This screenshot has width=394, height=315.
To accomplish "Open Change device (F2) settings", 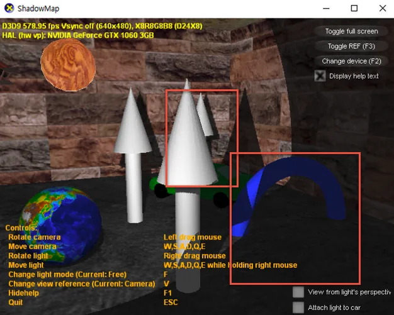I will pyautogui.click(x=351, y=61).
